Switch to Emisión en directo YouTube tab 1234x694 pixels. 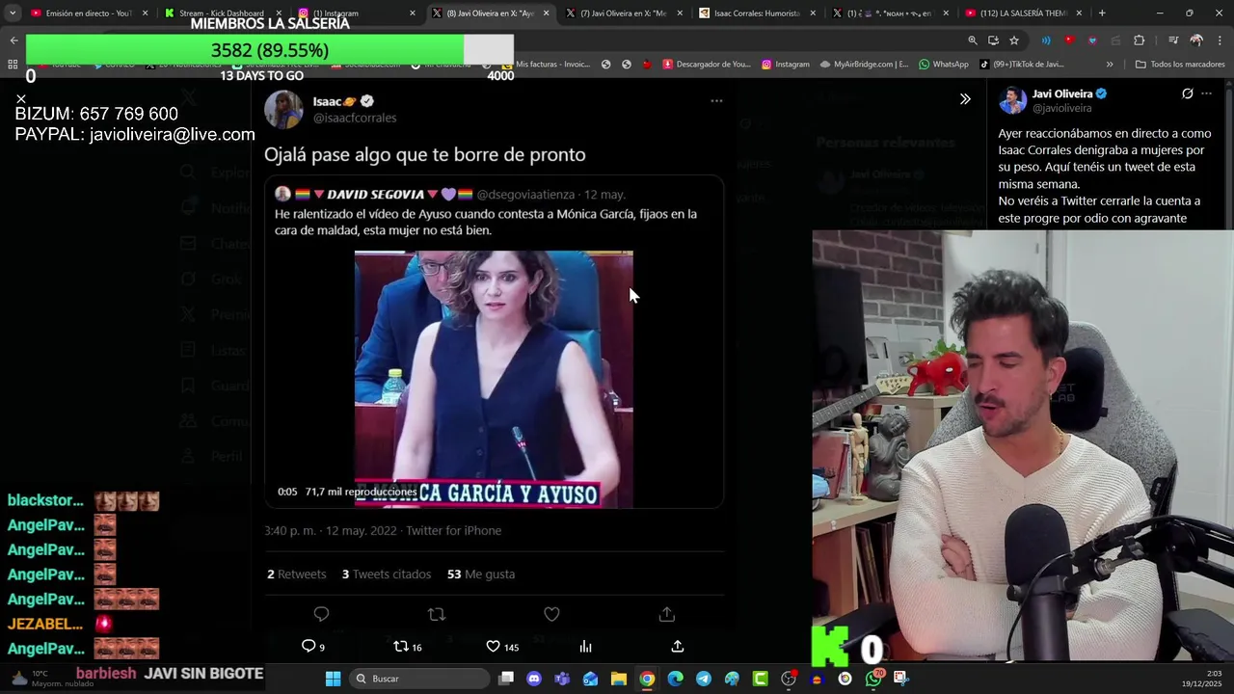pos(88,13)
